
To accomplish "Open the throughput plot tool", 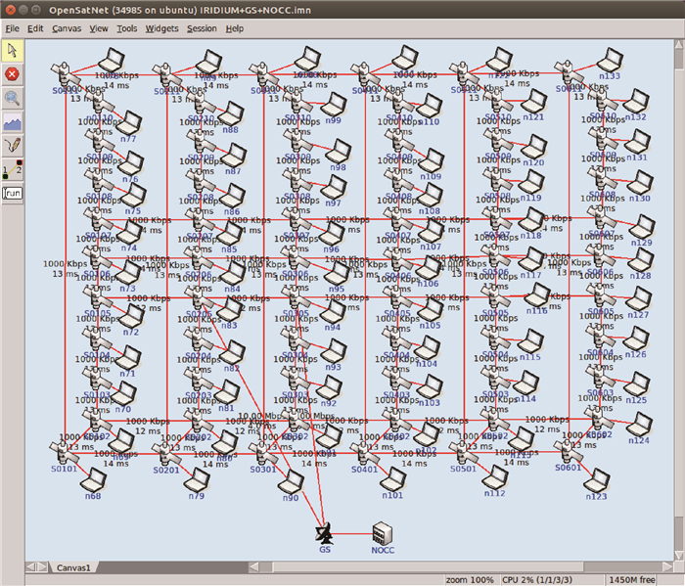I will (x=13, y=122).
